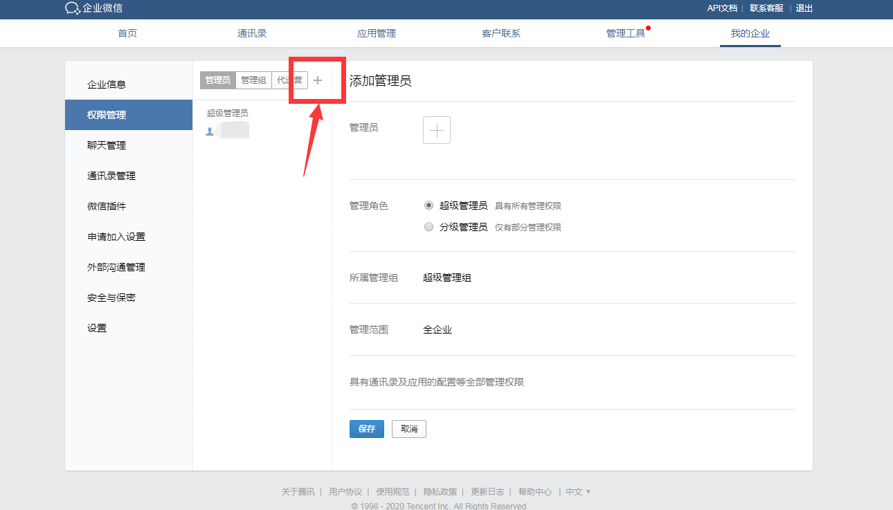Click the 仅有部分管理权限 description text
Image resolution: width=893 pixels, height=510 pixels.
[x=528, y=228]
